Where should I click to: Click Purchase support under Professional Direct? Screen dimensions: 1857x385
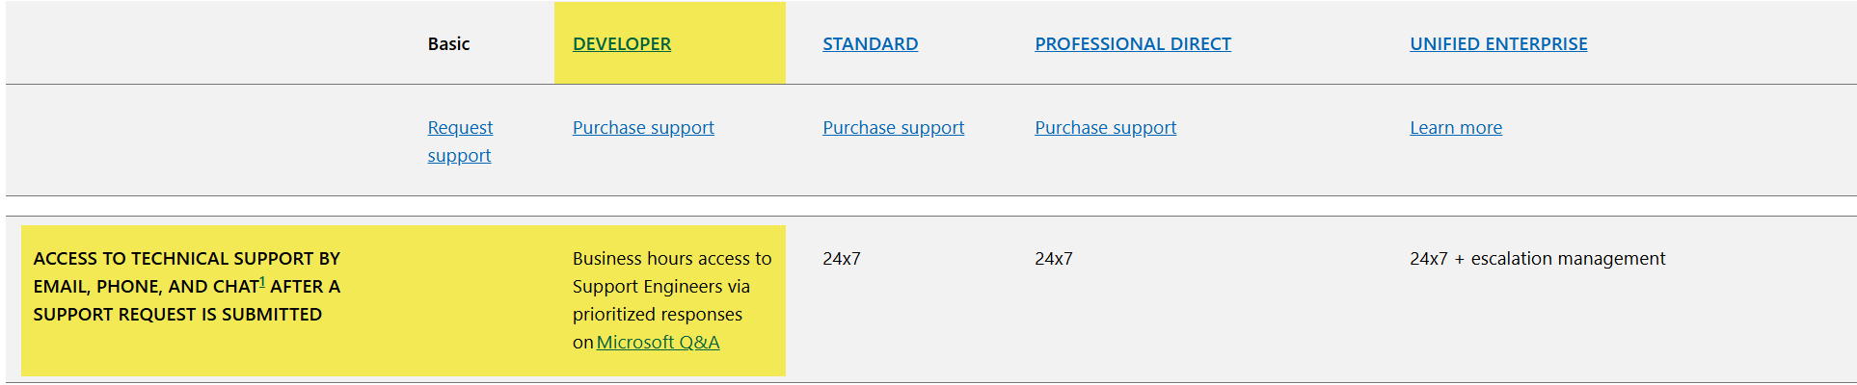1105,128
